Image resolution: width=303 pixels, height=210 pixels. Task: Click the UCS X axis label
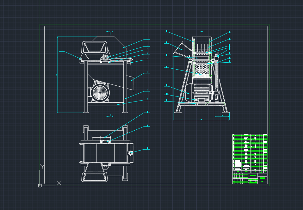[x=59, y=183]
